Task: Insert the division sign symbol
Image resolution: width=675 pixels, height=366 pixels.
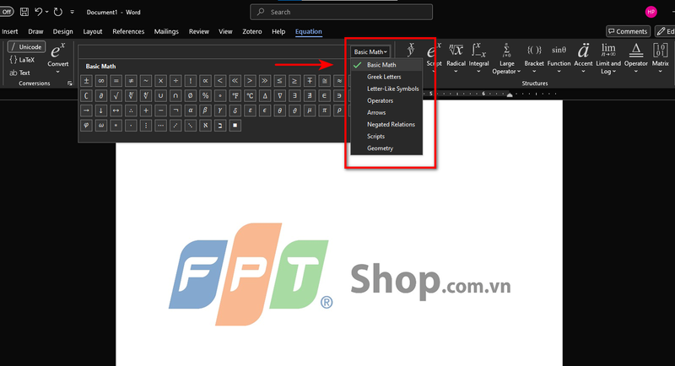Action: [x=175, y=80]
